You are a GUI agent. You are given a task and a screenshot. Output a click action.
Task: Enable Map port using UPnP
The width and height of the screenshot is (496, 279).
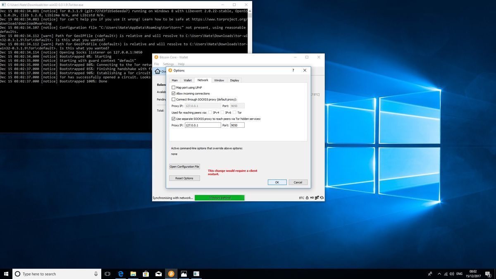tap(173, 87)
